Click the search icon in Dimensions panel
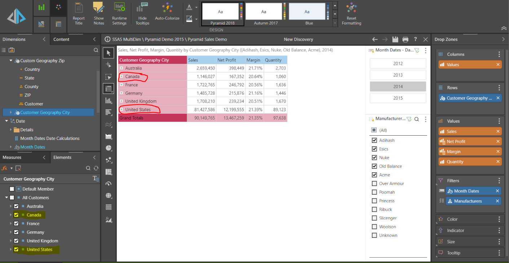The width and height of the screenshot is (509, 263). pyautogui.click(x=96, y=50)
